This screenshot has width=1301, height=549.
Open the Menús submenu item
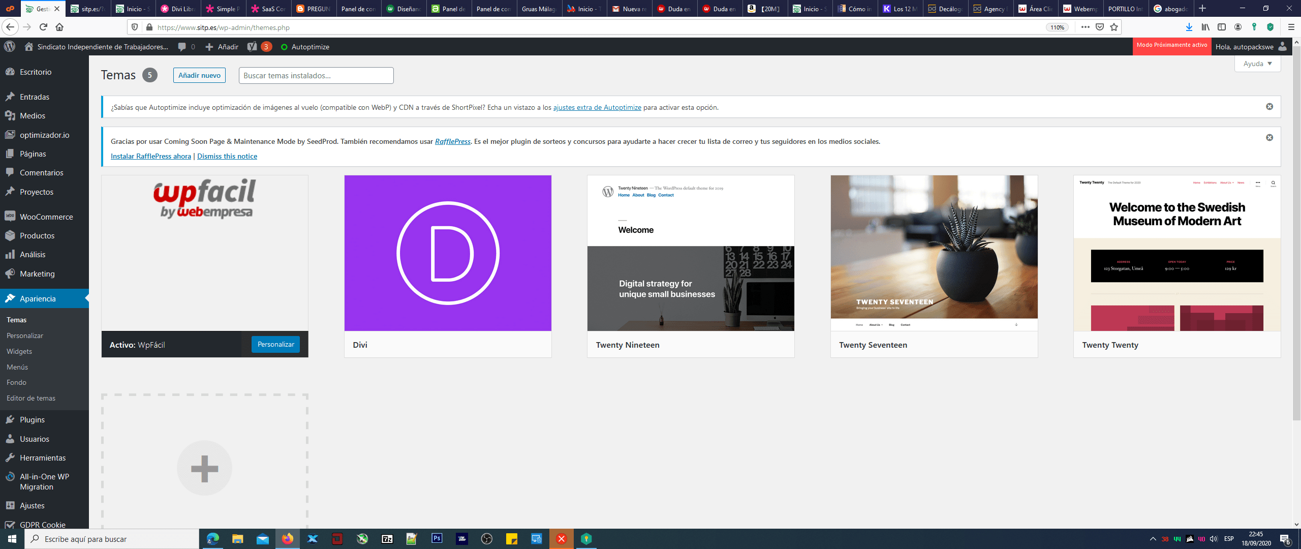click(17, 367)
